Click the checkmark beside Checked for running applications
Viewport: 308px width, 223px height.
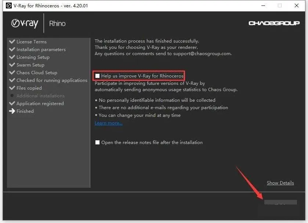click(12, 80)
